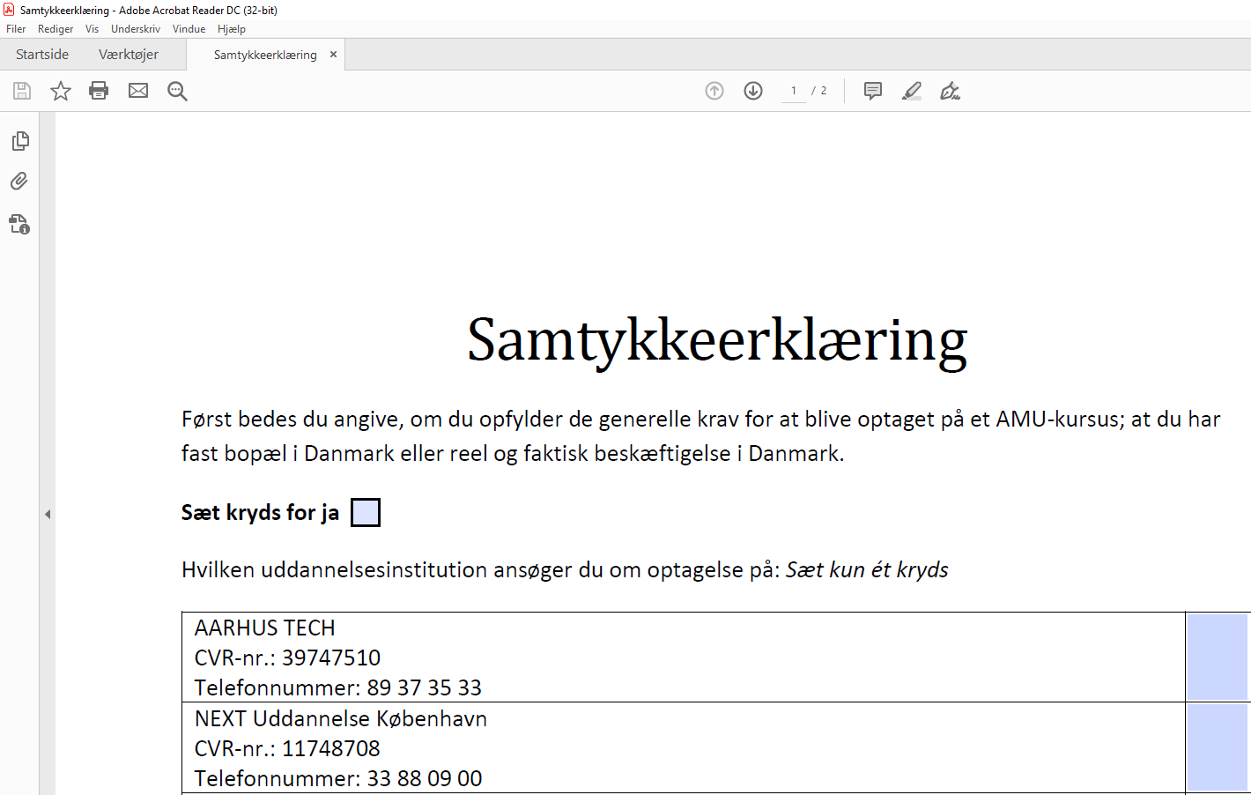
Task: Open the Email document icon
Action: click(x=137, y=91)
